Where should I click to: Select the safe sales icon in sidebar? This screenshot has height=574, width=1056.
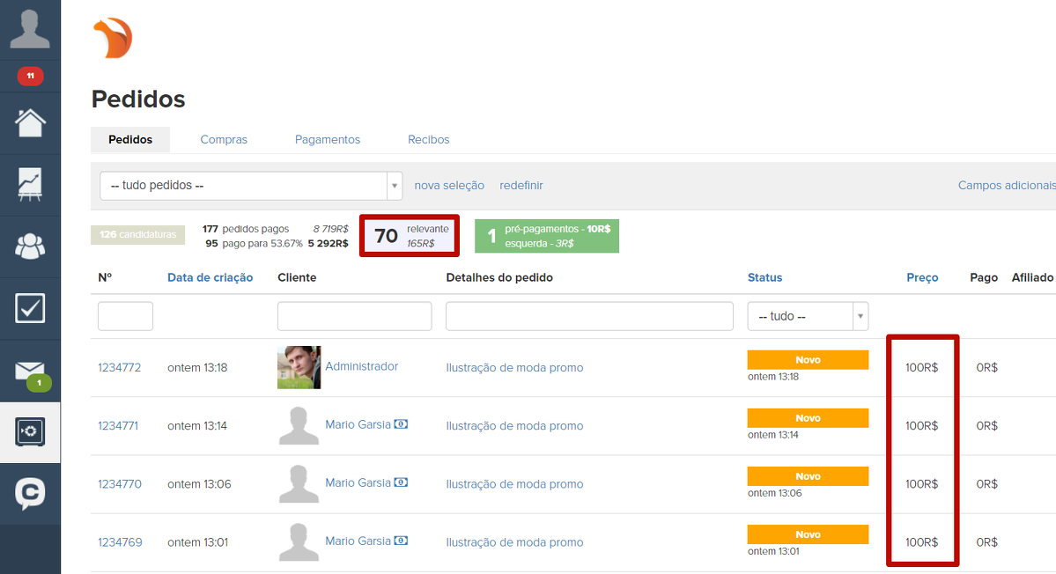pos(30,432)
